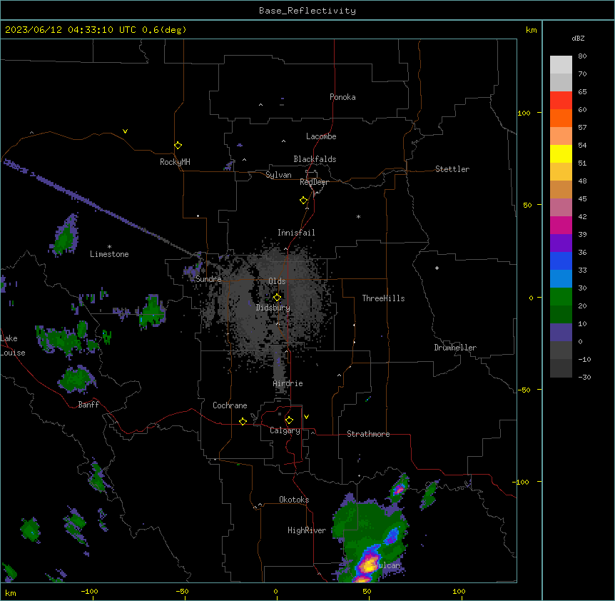Click the Blackfalds city label
Screen dimensions: 615x601
coord(315,159)
